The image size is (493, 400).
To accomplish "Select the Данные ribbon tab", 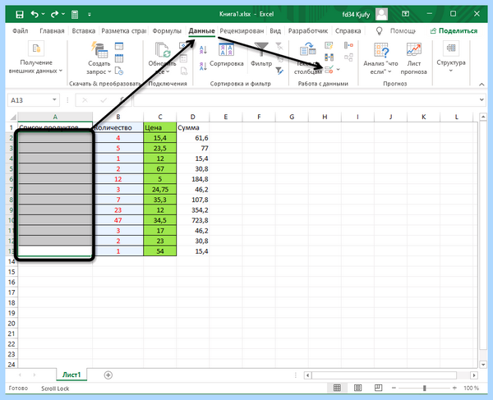I will pyautogui.click(x=201, y=30).
